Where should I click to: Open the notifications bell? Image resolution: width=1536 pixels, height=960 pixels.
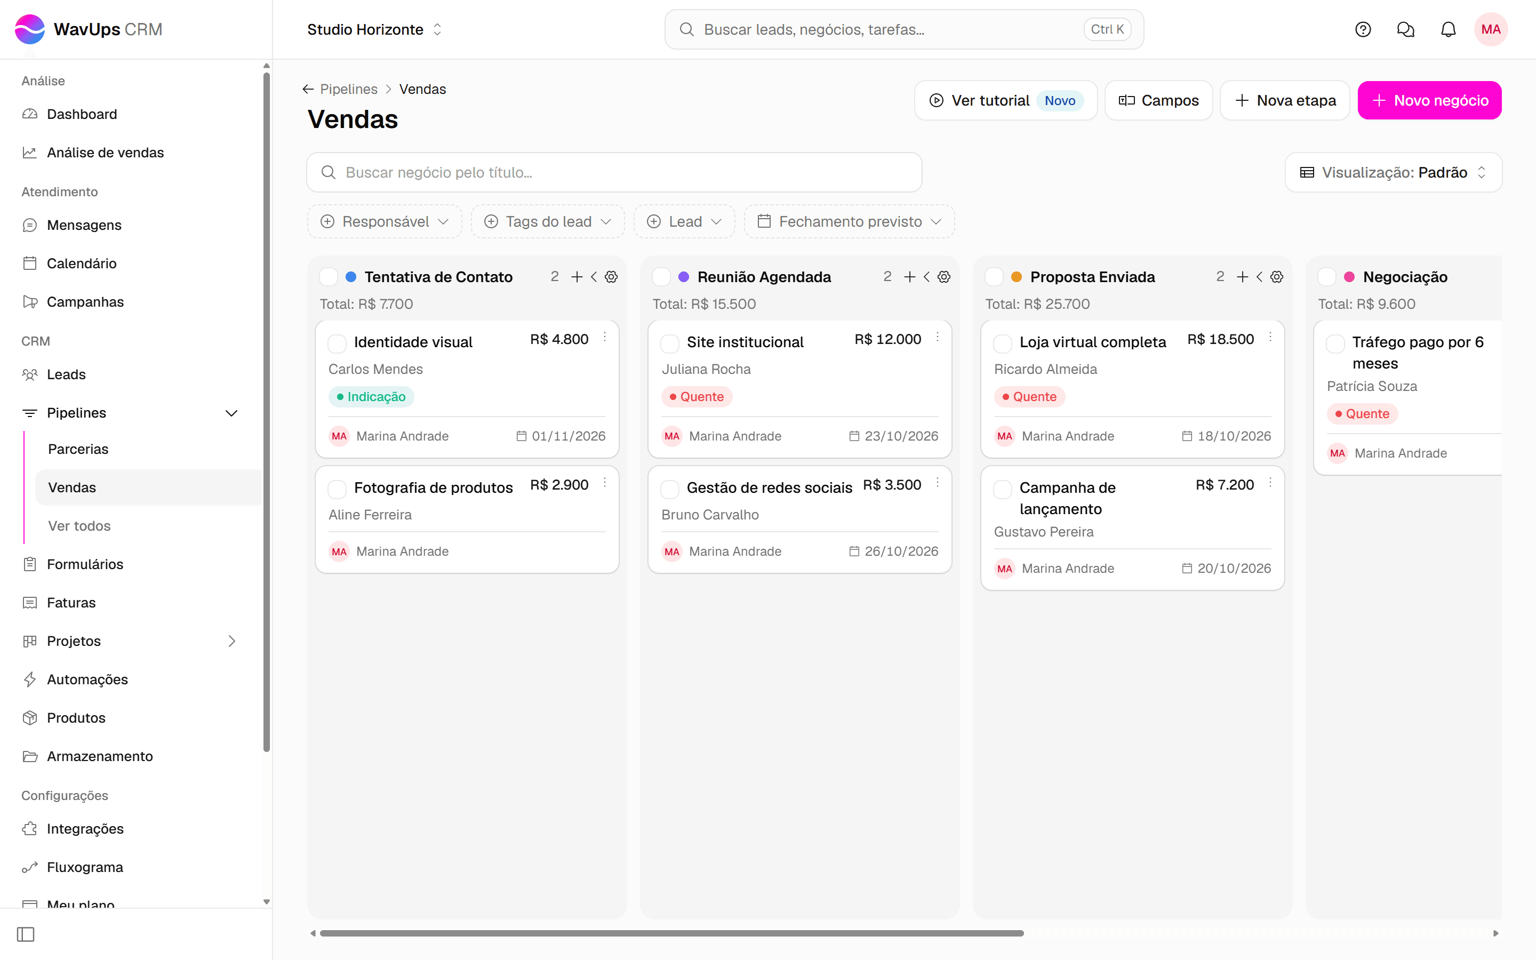click(1448, 29)
